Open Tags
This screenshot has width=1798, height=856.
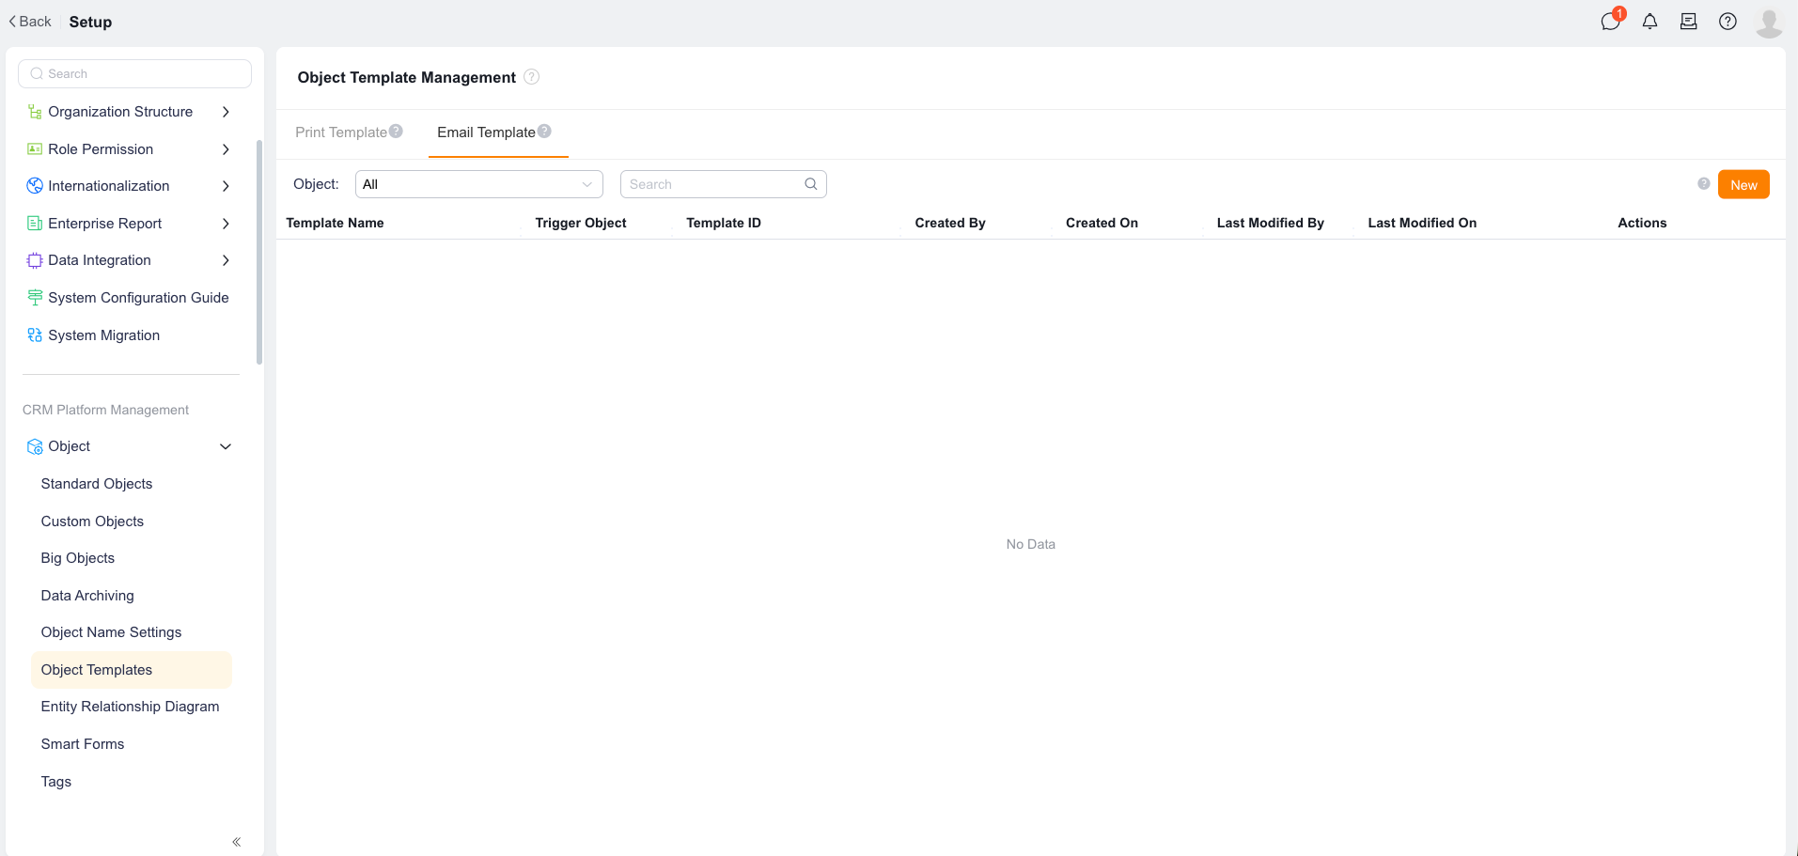[x=56, y=782]
